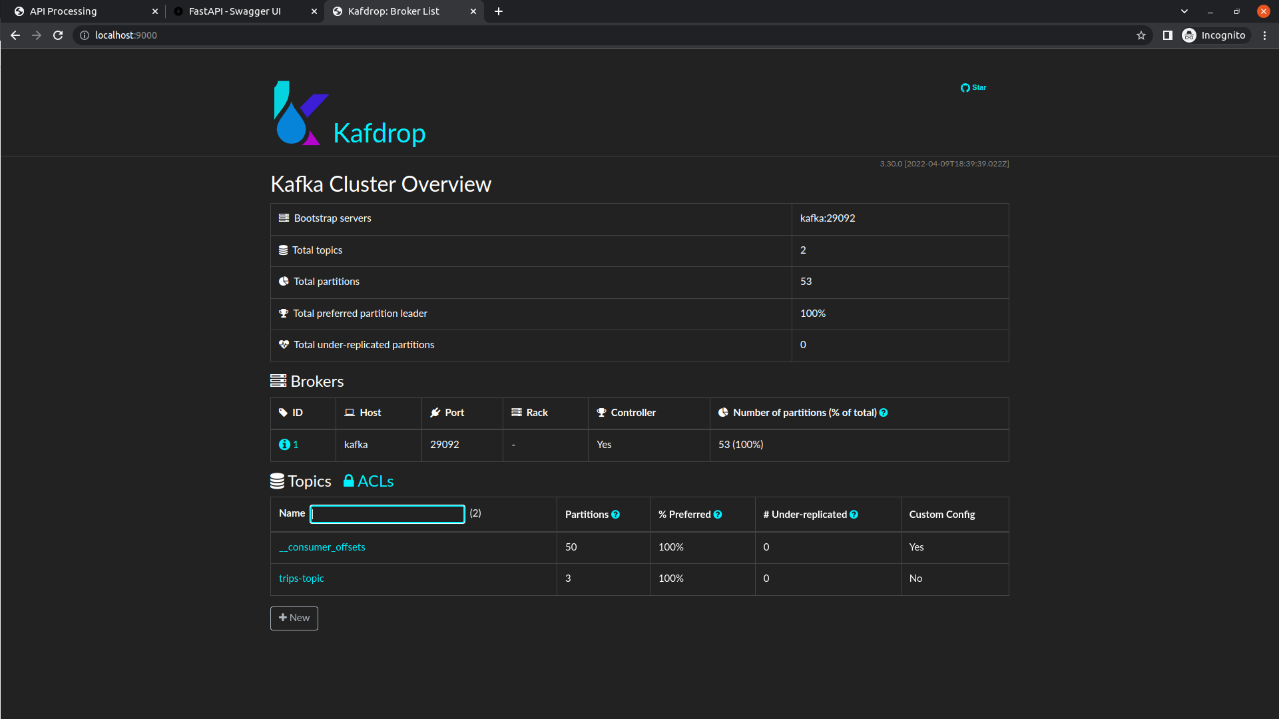This screenshot has width=1279, height=719.
Task: Click the Partitions help question icon
Action: [615, 515]
